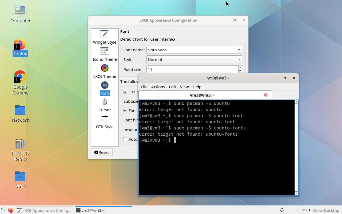
Task: Open the terminal Help menu
Action: [x=197, y=87]
